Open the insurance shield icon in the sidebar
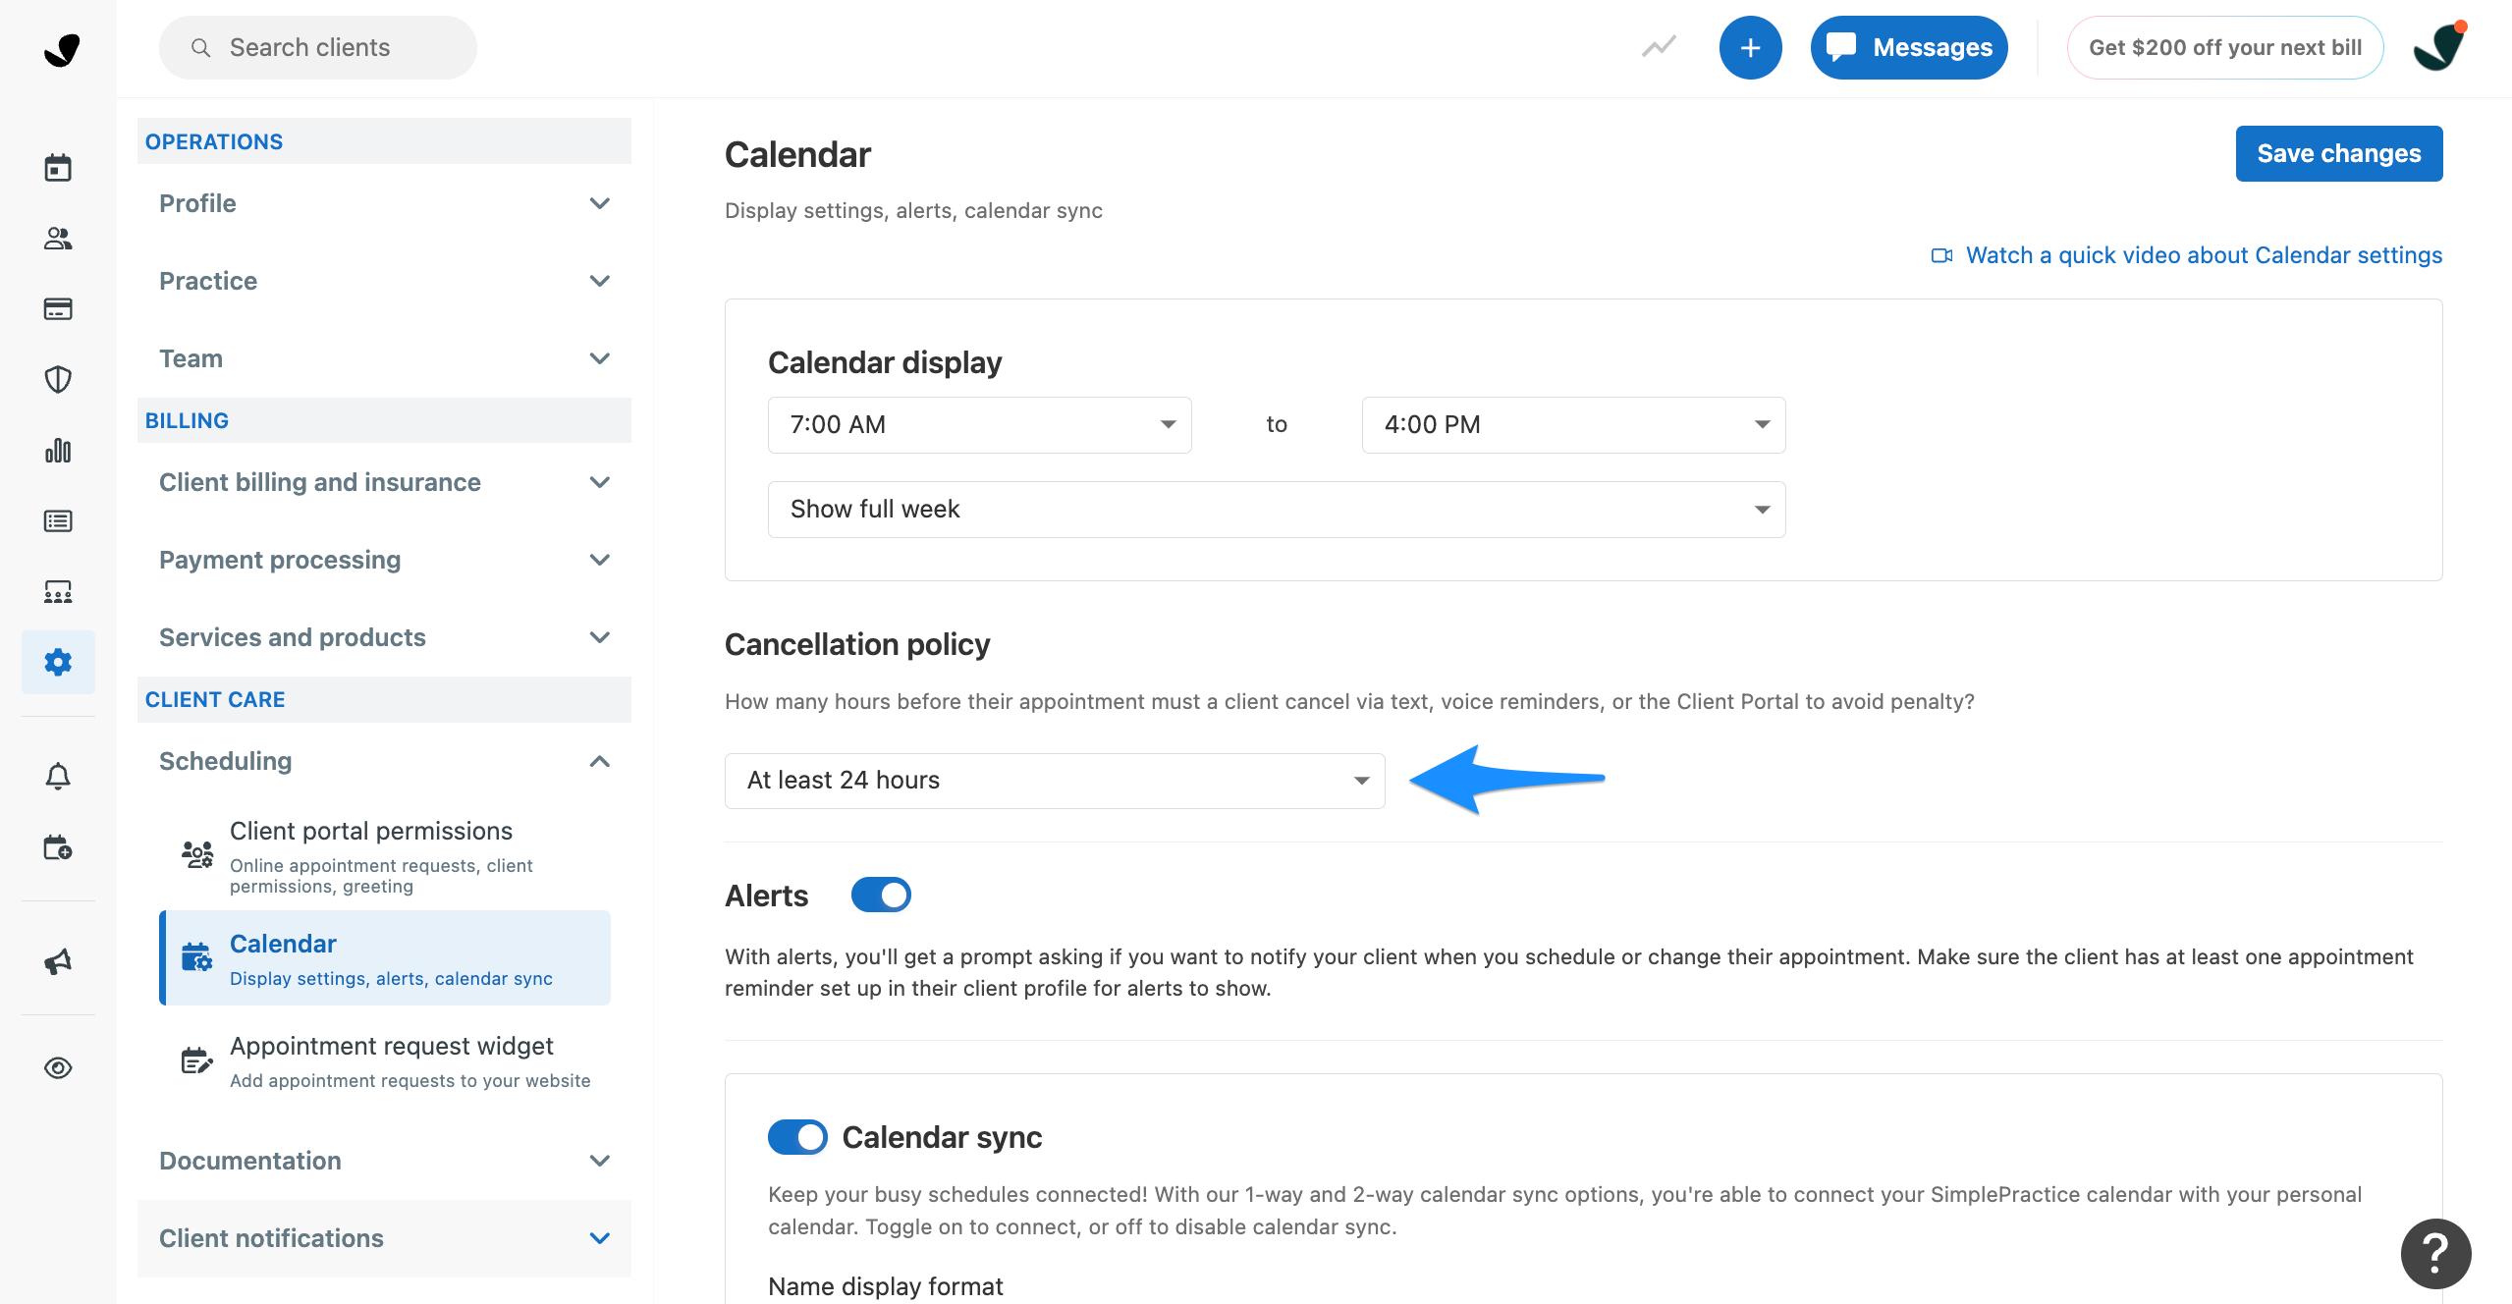The height and width of the screenshot is (1304, 2512). pos(58,380)
